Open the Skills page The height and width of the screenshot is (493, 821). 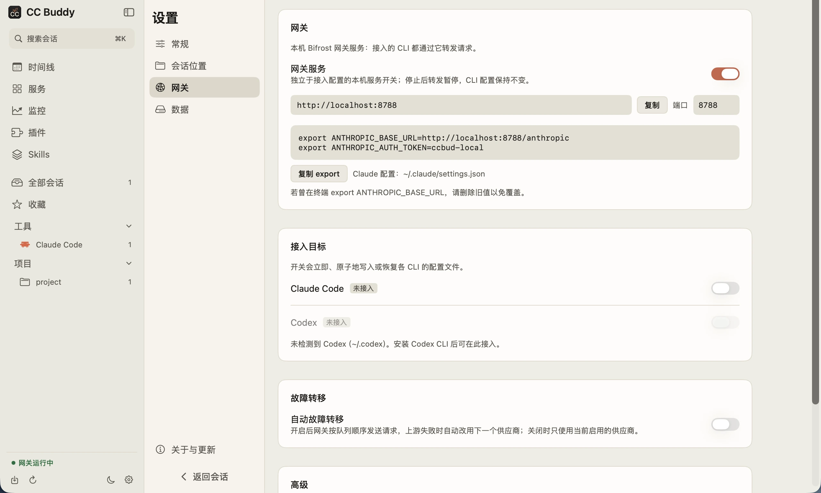tap(72, 154)
